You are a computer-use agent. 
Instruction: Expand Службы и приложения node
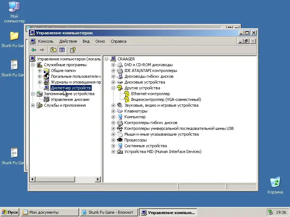(x=33, y=105)
